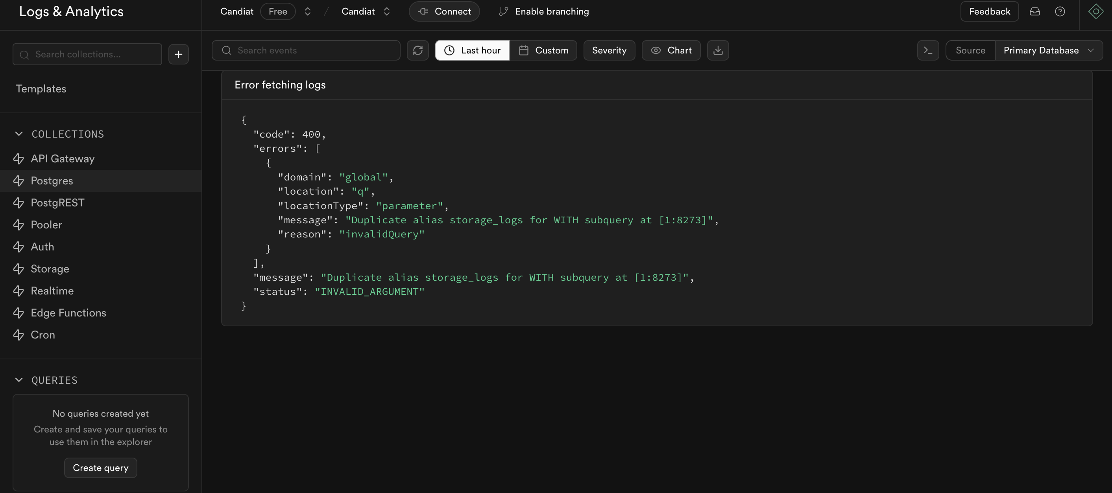This screenshot has height=493, width=1112.
Task: Collapse the COLLECTIONS section
Action: 19,134
